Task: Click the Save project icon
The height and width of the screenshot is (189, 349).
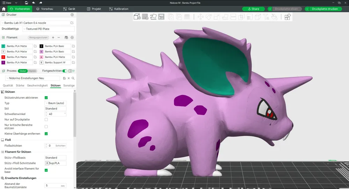Action: (x=27, y=3)
